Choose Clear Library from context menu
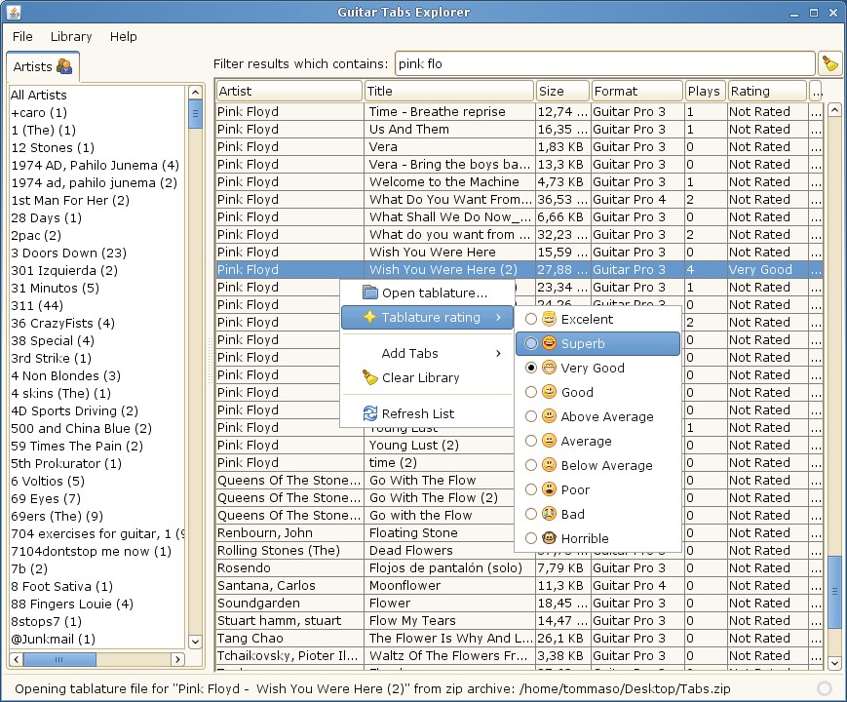 click(x=427, y=377)
